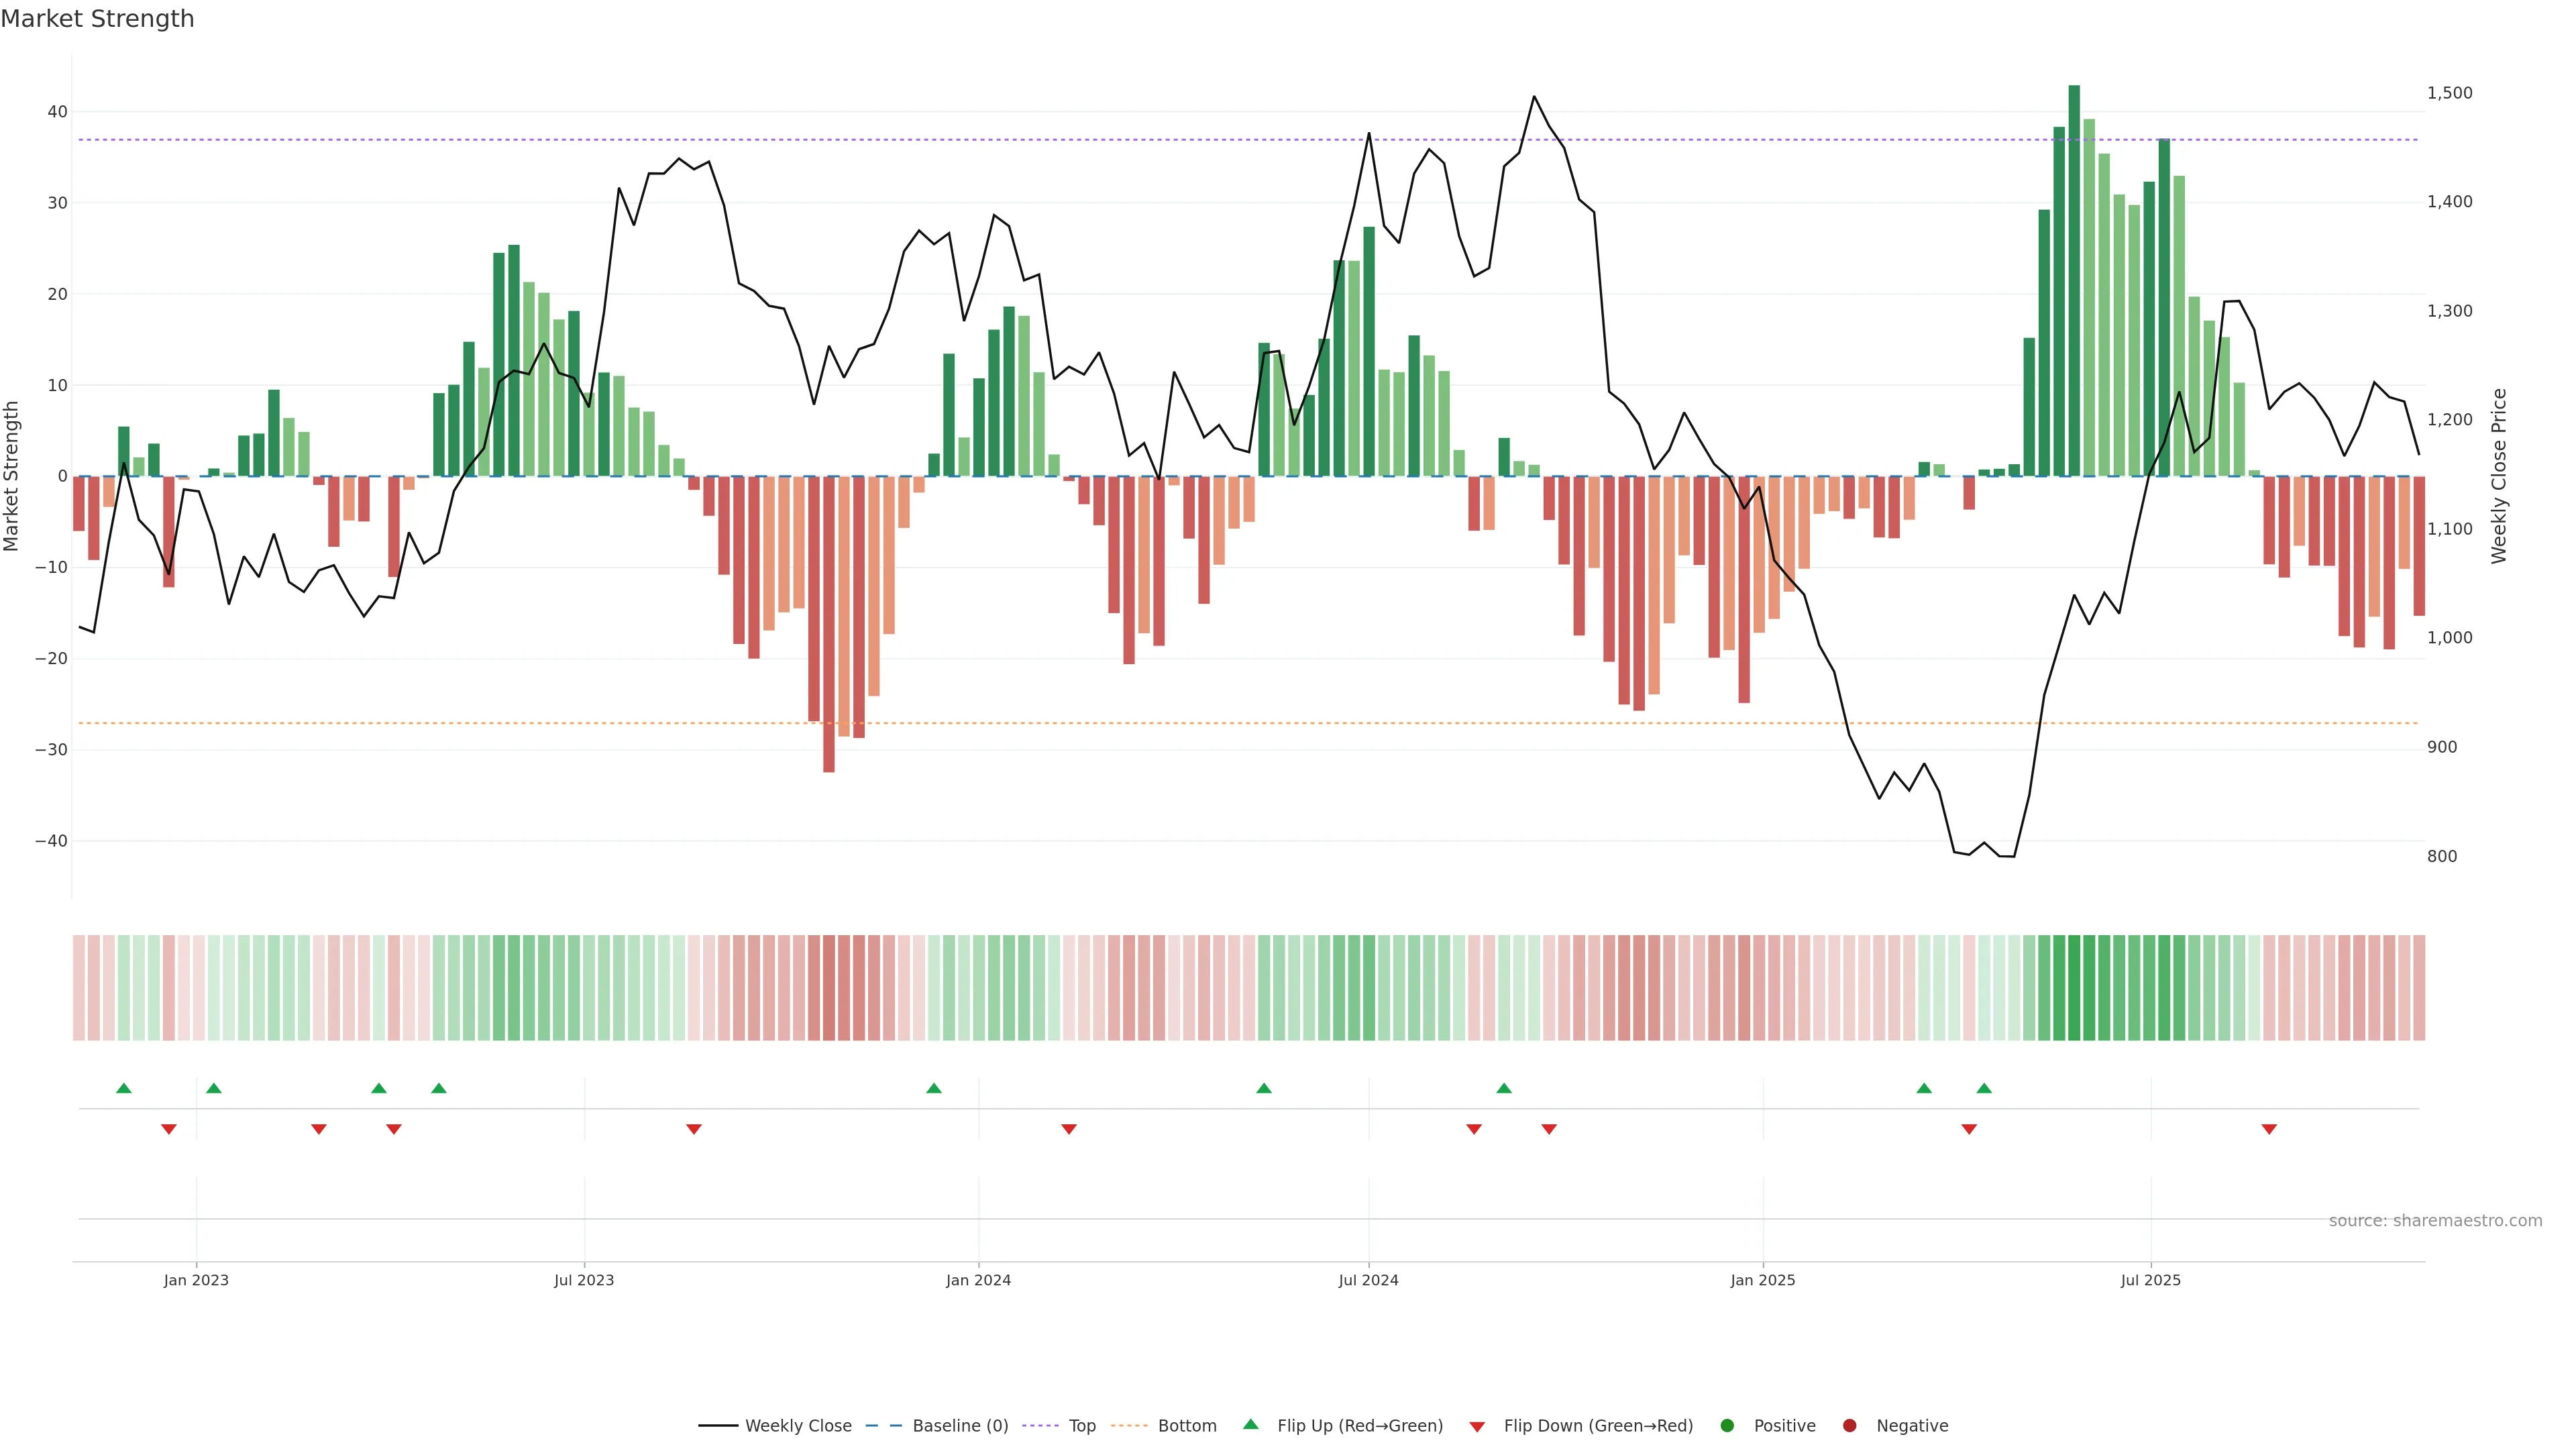Click the Market Strength chart title
Viewport: 2576px width, 1449px height.
[x=97, y=19]
